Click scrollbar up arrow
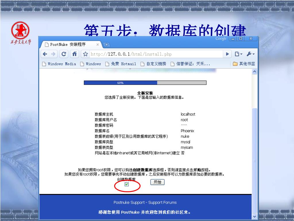The image size is (294, 221). 254,72
